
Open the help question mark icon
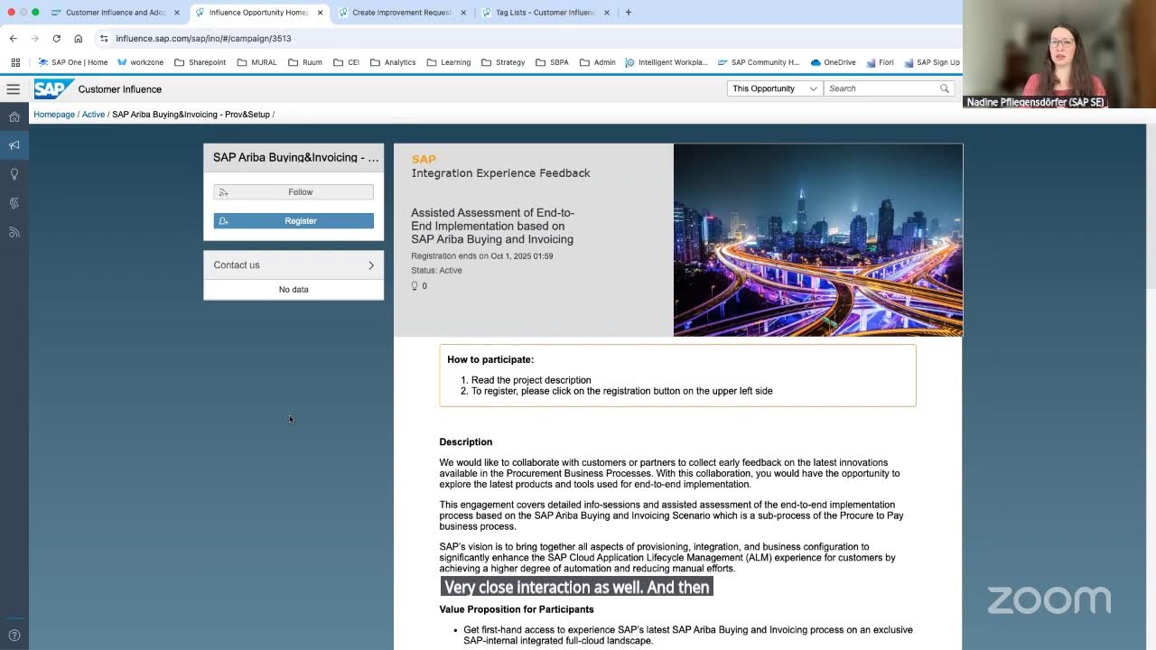pos(14,635)
